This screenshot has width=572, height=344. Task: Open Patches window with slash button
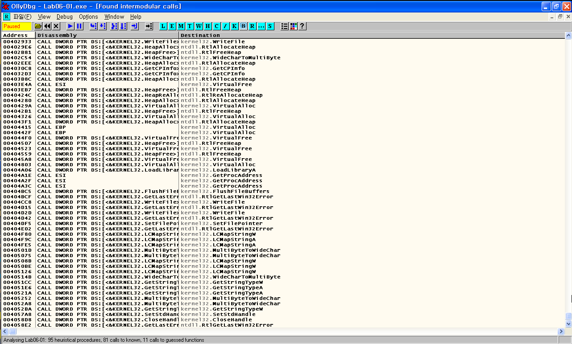[225, 26]
